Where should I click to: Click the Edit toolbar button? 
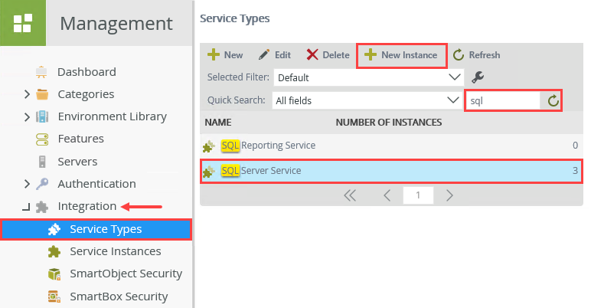pos(274,55)
